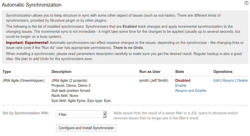Select the JIRA Agile (GreenHopper) type cell
250x136 pixels.
23,80
